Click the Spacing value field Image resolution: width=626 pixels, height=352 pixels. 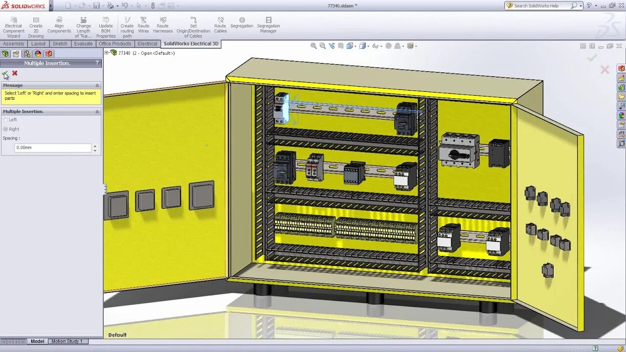coord(53,148)
